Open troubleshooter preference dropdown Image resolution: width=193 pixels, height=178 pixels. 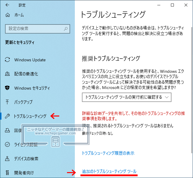(x=127, y=97)
